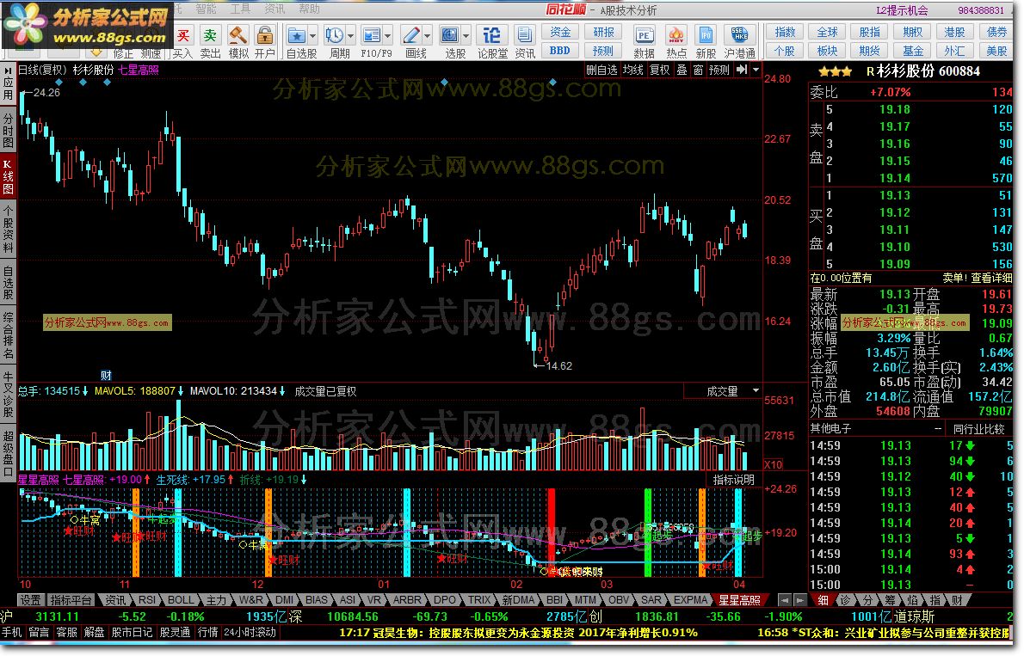Toggle the 预测 forecast option above chart
The width and height of the screenshot is (1024, 656).
(x=719, y=69)
